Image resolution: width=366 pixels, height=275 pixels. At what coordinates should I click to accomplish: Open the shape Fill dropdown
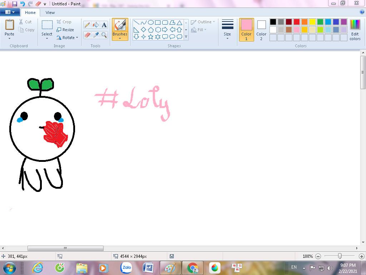pyautogui.click(x=199, y=30)
